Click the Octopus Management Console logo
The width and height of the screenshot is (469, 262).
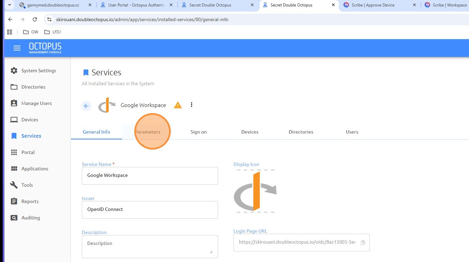(45, 48)
